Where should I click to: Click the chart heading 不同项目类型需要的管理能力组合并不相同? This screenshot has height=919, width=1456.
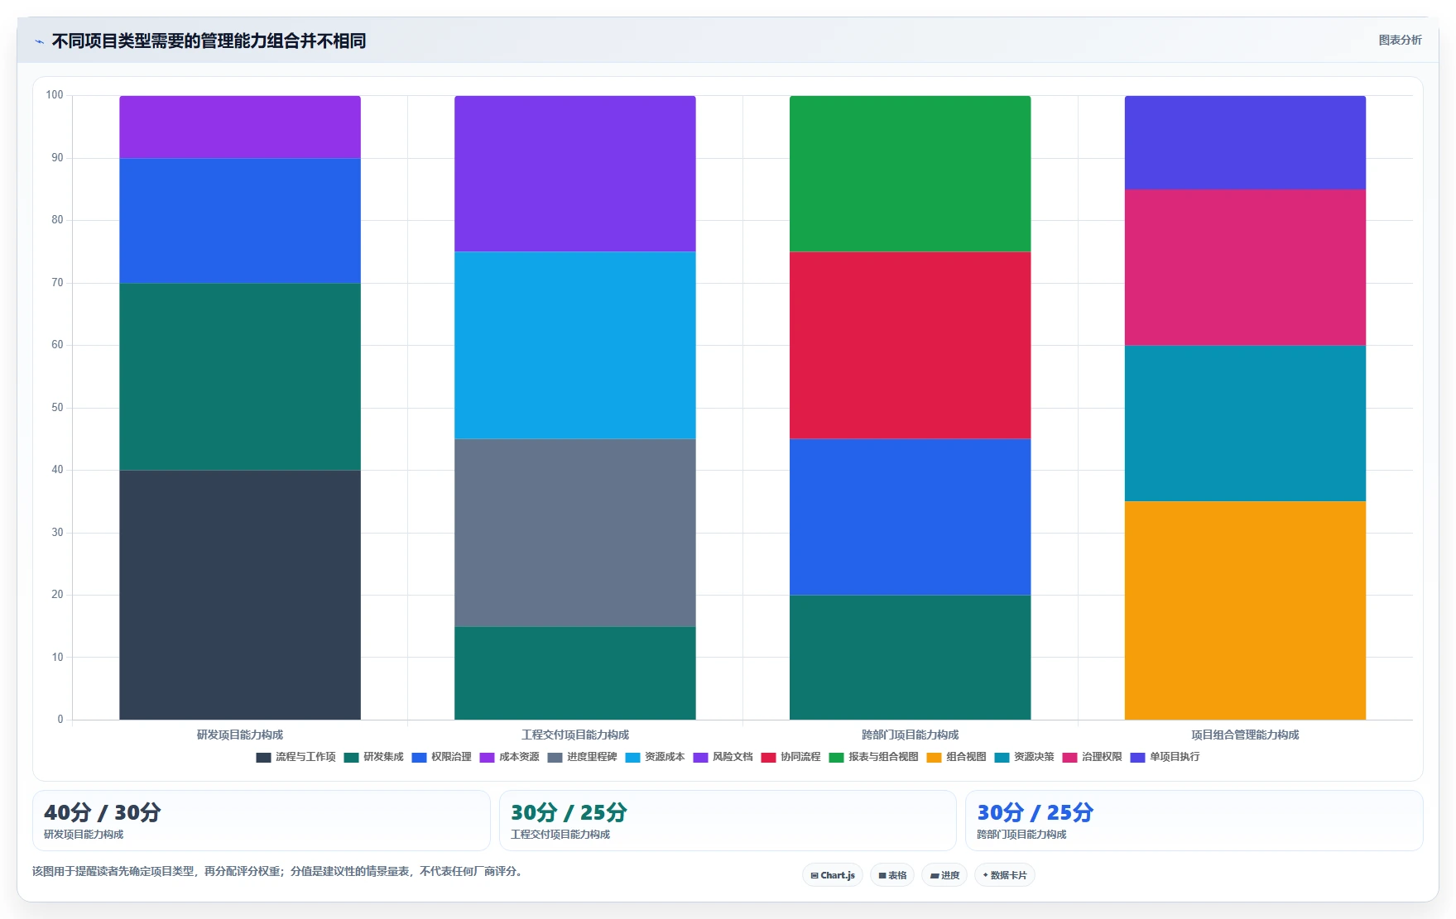[x=209, y=41]
